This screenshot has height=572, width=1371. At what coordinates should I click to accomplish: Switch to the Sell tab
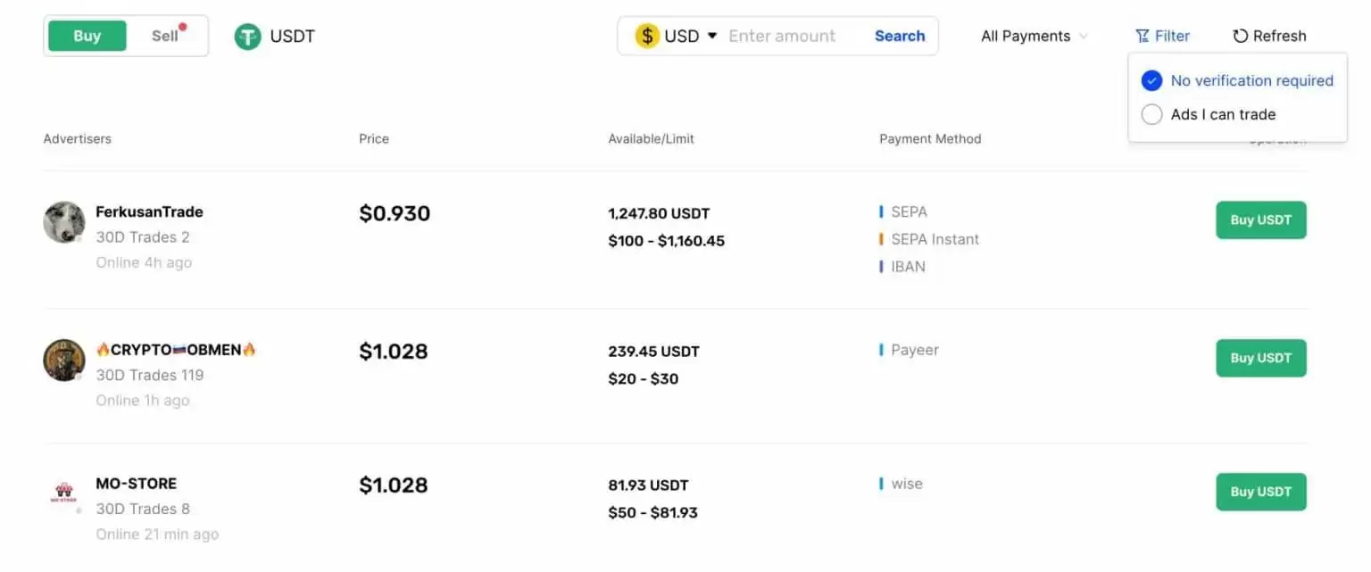(165, 36)
